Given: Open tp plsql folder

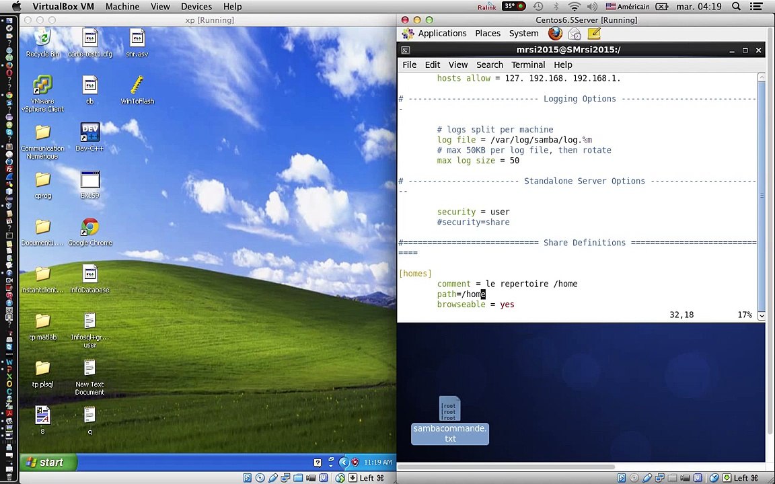Looking at the screenshot, I should (x=42, y=374).
